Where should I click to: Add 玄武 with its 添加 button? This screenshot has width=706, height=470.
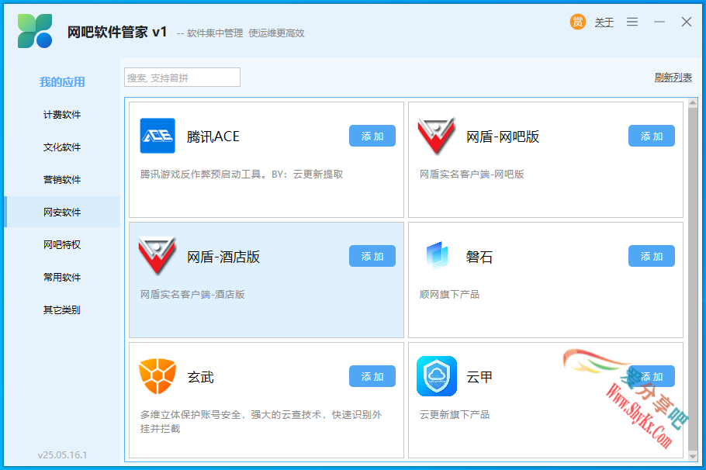372,376
